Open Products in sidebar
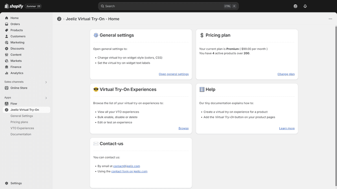 pos(17,30)
